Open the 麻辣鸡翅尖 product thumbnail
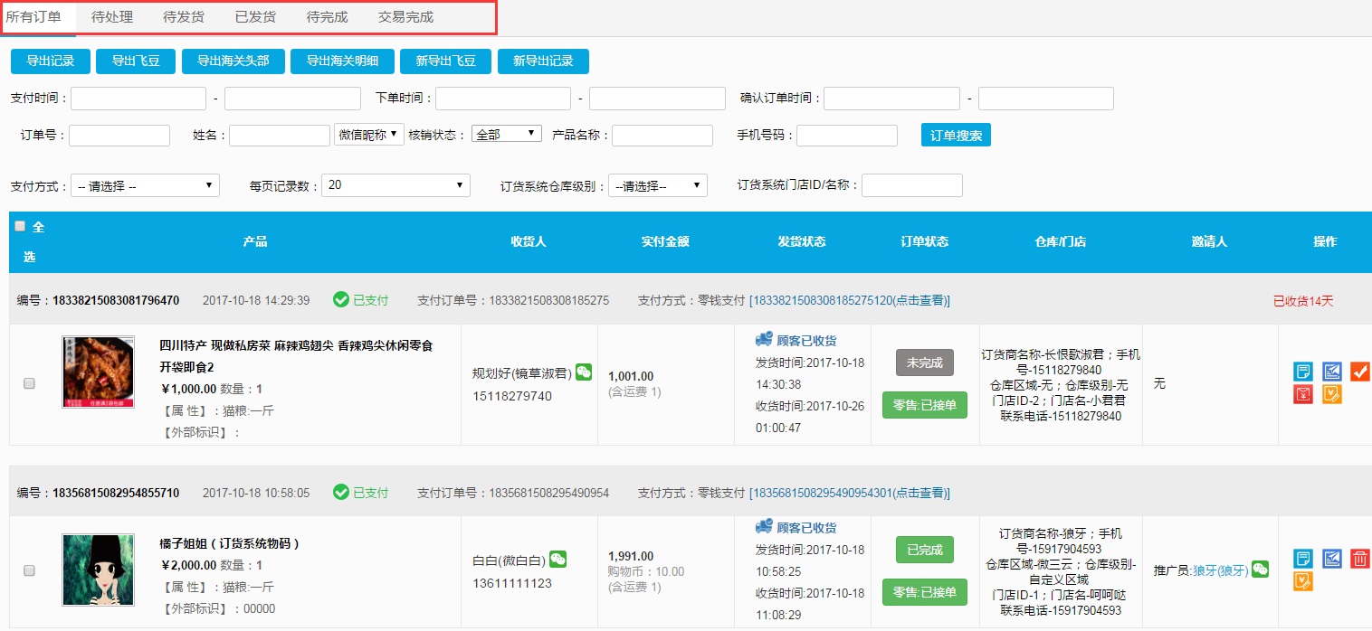Image resolution: width=1372 pixels, height=631 pixels. 99,372
